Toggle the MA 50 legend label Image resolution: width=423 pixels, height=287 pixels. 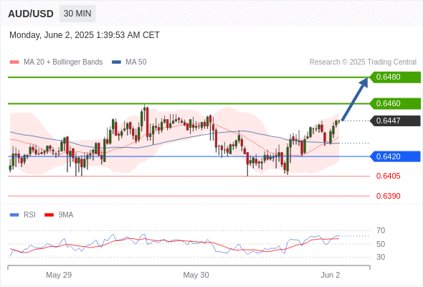point(136,62)
